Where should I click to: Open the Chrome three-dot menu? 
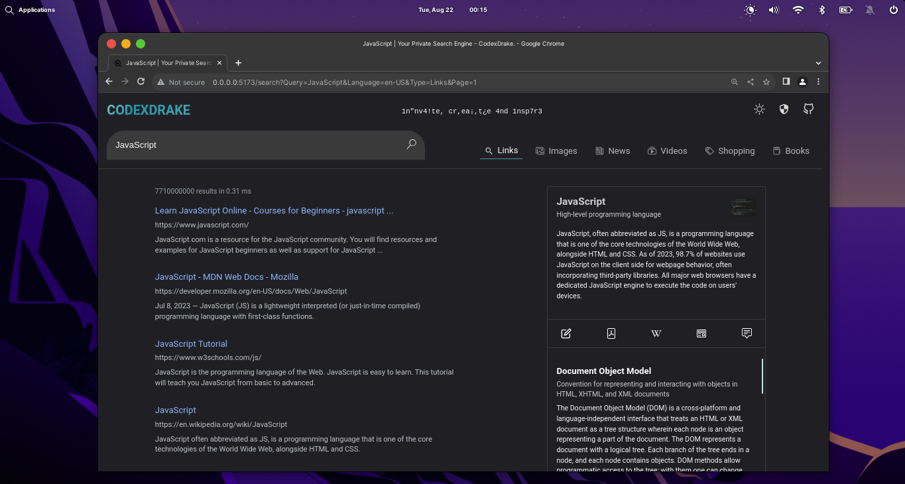818,82
